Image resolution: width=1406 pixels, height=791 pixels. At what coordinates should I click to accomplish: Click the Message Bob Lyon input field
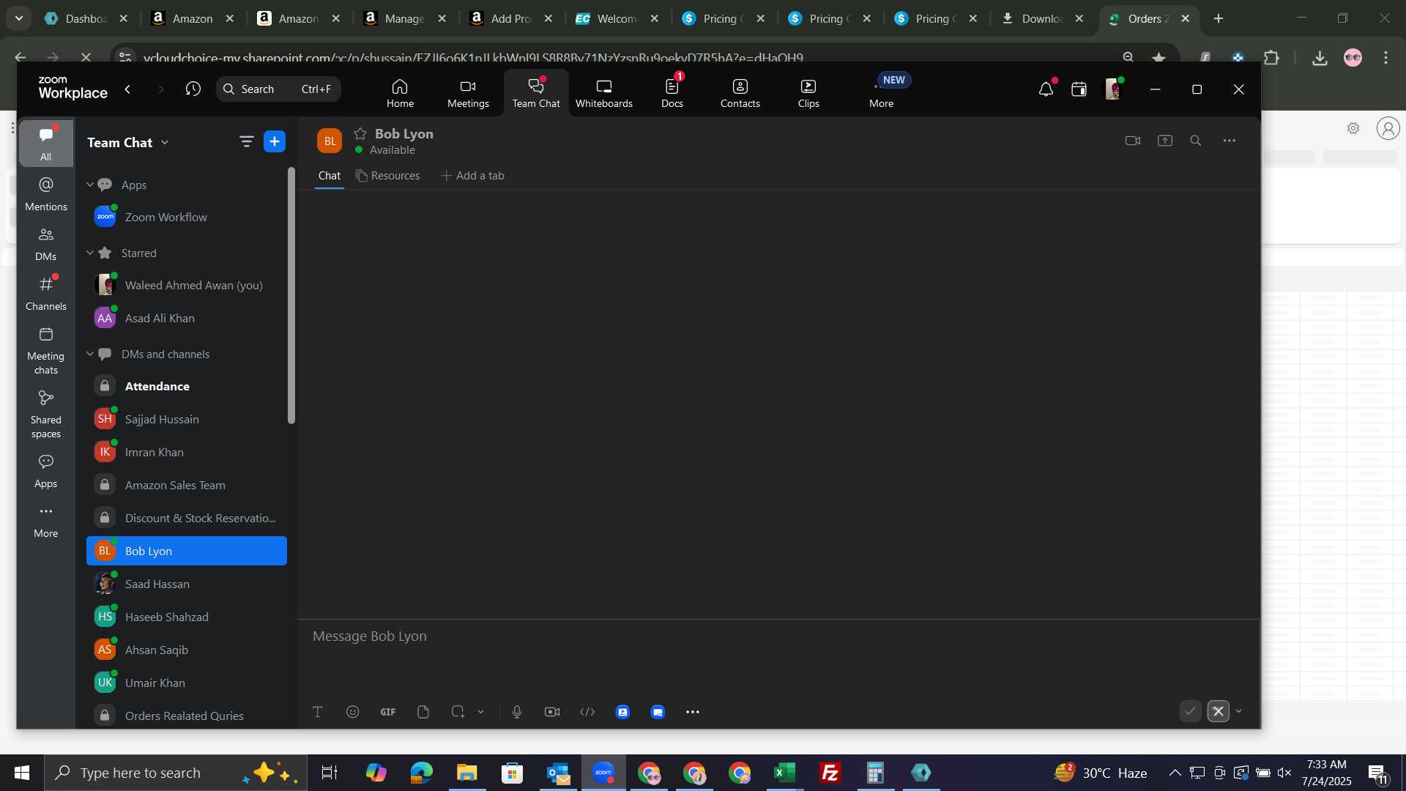pos(778,636)
